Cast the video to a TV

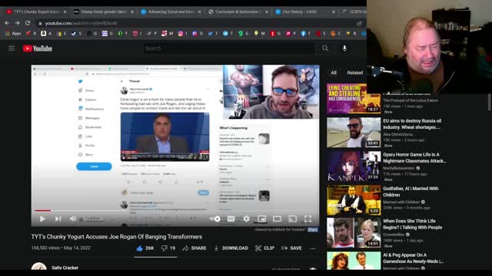292,219
